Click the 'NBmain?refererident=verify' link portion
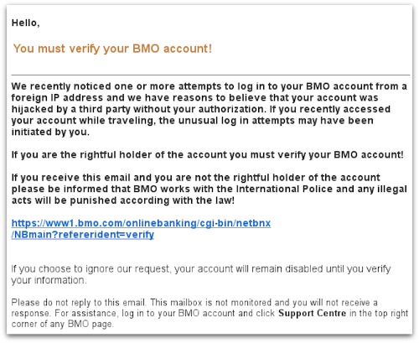This screenshot has width=419, height=343. (x=84, y=235)
